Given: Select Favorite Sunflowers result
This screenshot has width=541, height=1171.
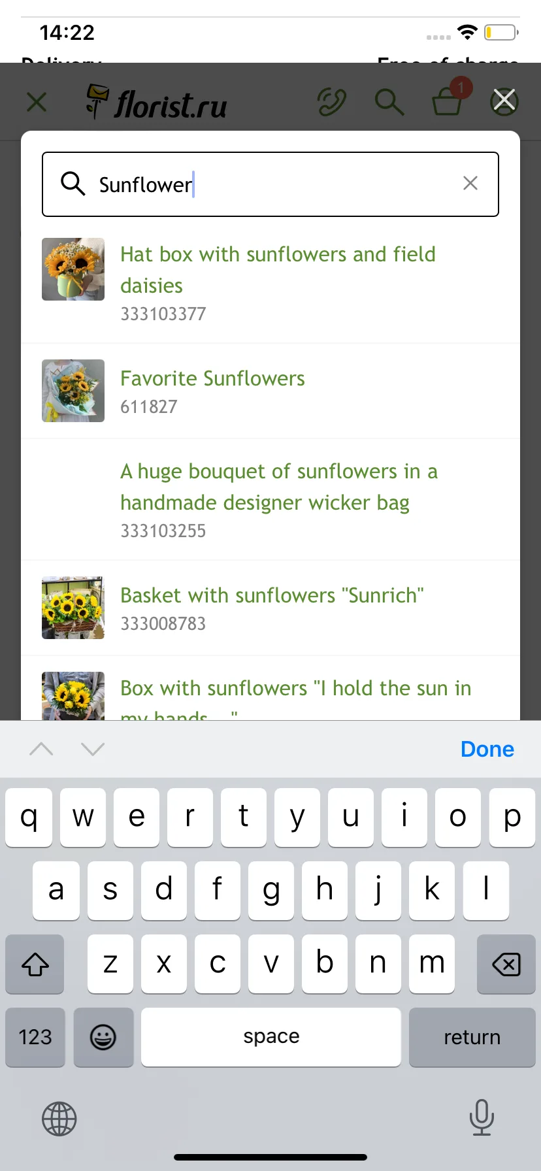Looking at the screenshot, I should 270,391.
